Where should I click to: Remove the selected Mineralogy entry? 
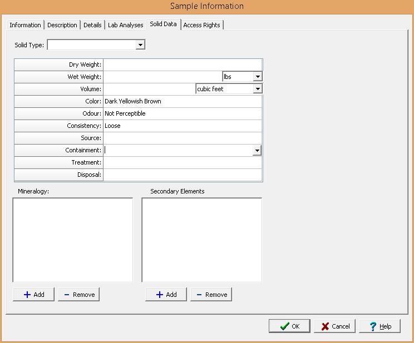click(x=79, y=295)
